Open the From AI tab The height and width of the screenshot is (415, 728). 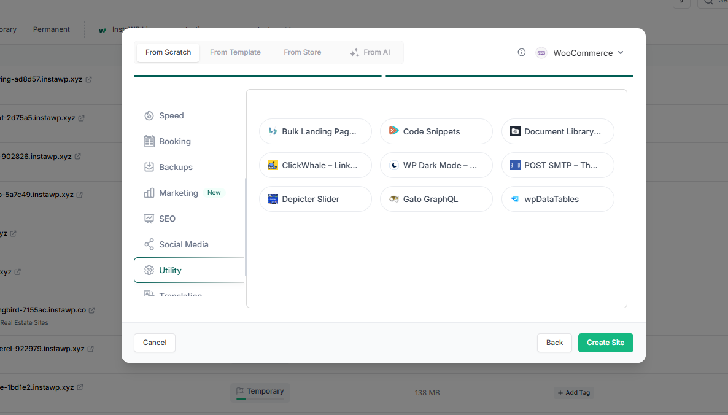370,52
